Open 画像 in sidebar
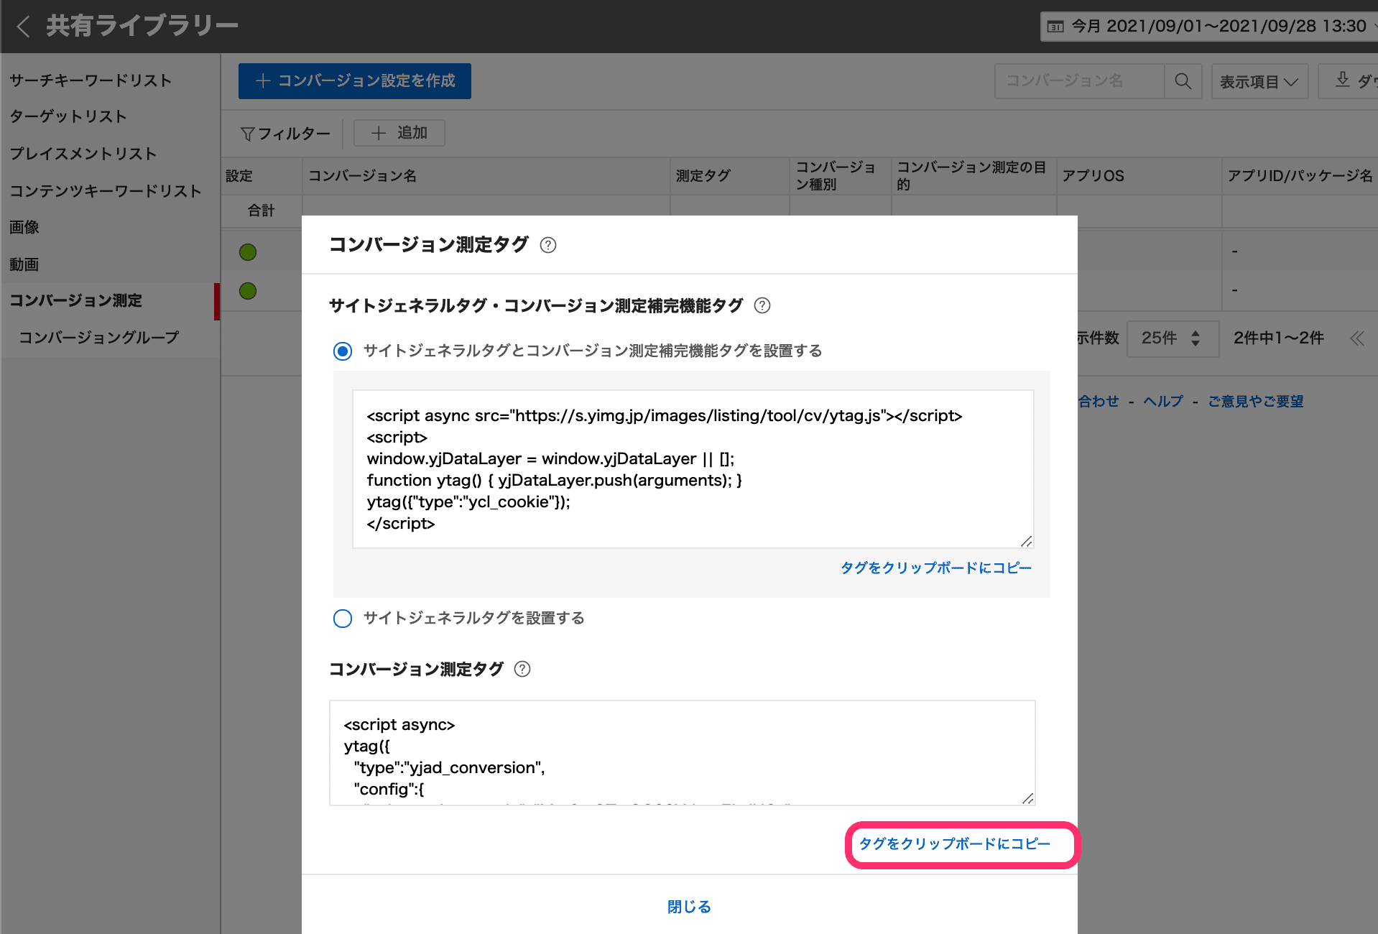 [x=24, y=227]
